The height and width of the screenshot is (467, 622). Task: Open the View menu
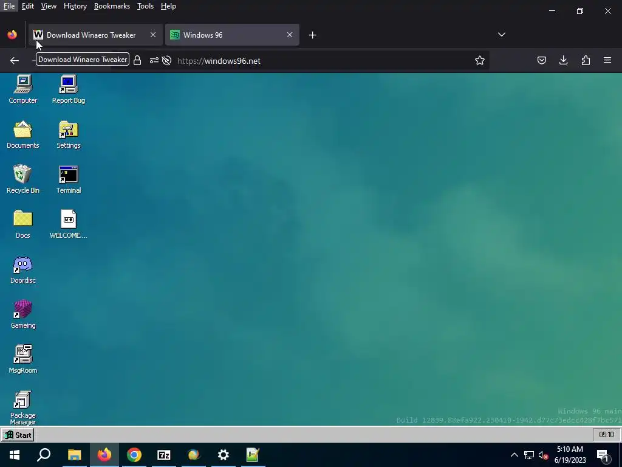point(49,6)
